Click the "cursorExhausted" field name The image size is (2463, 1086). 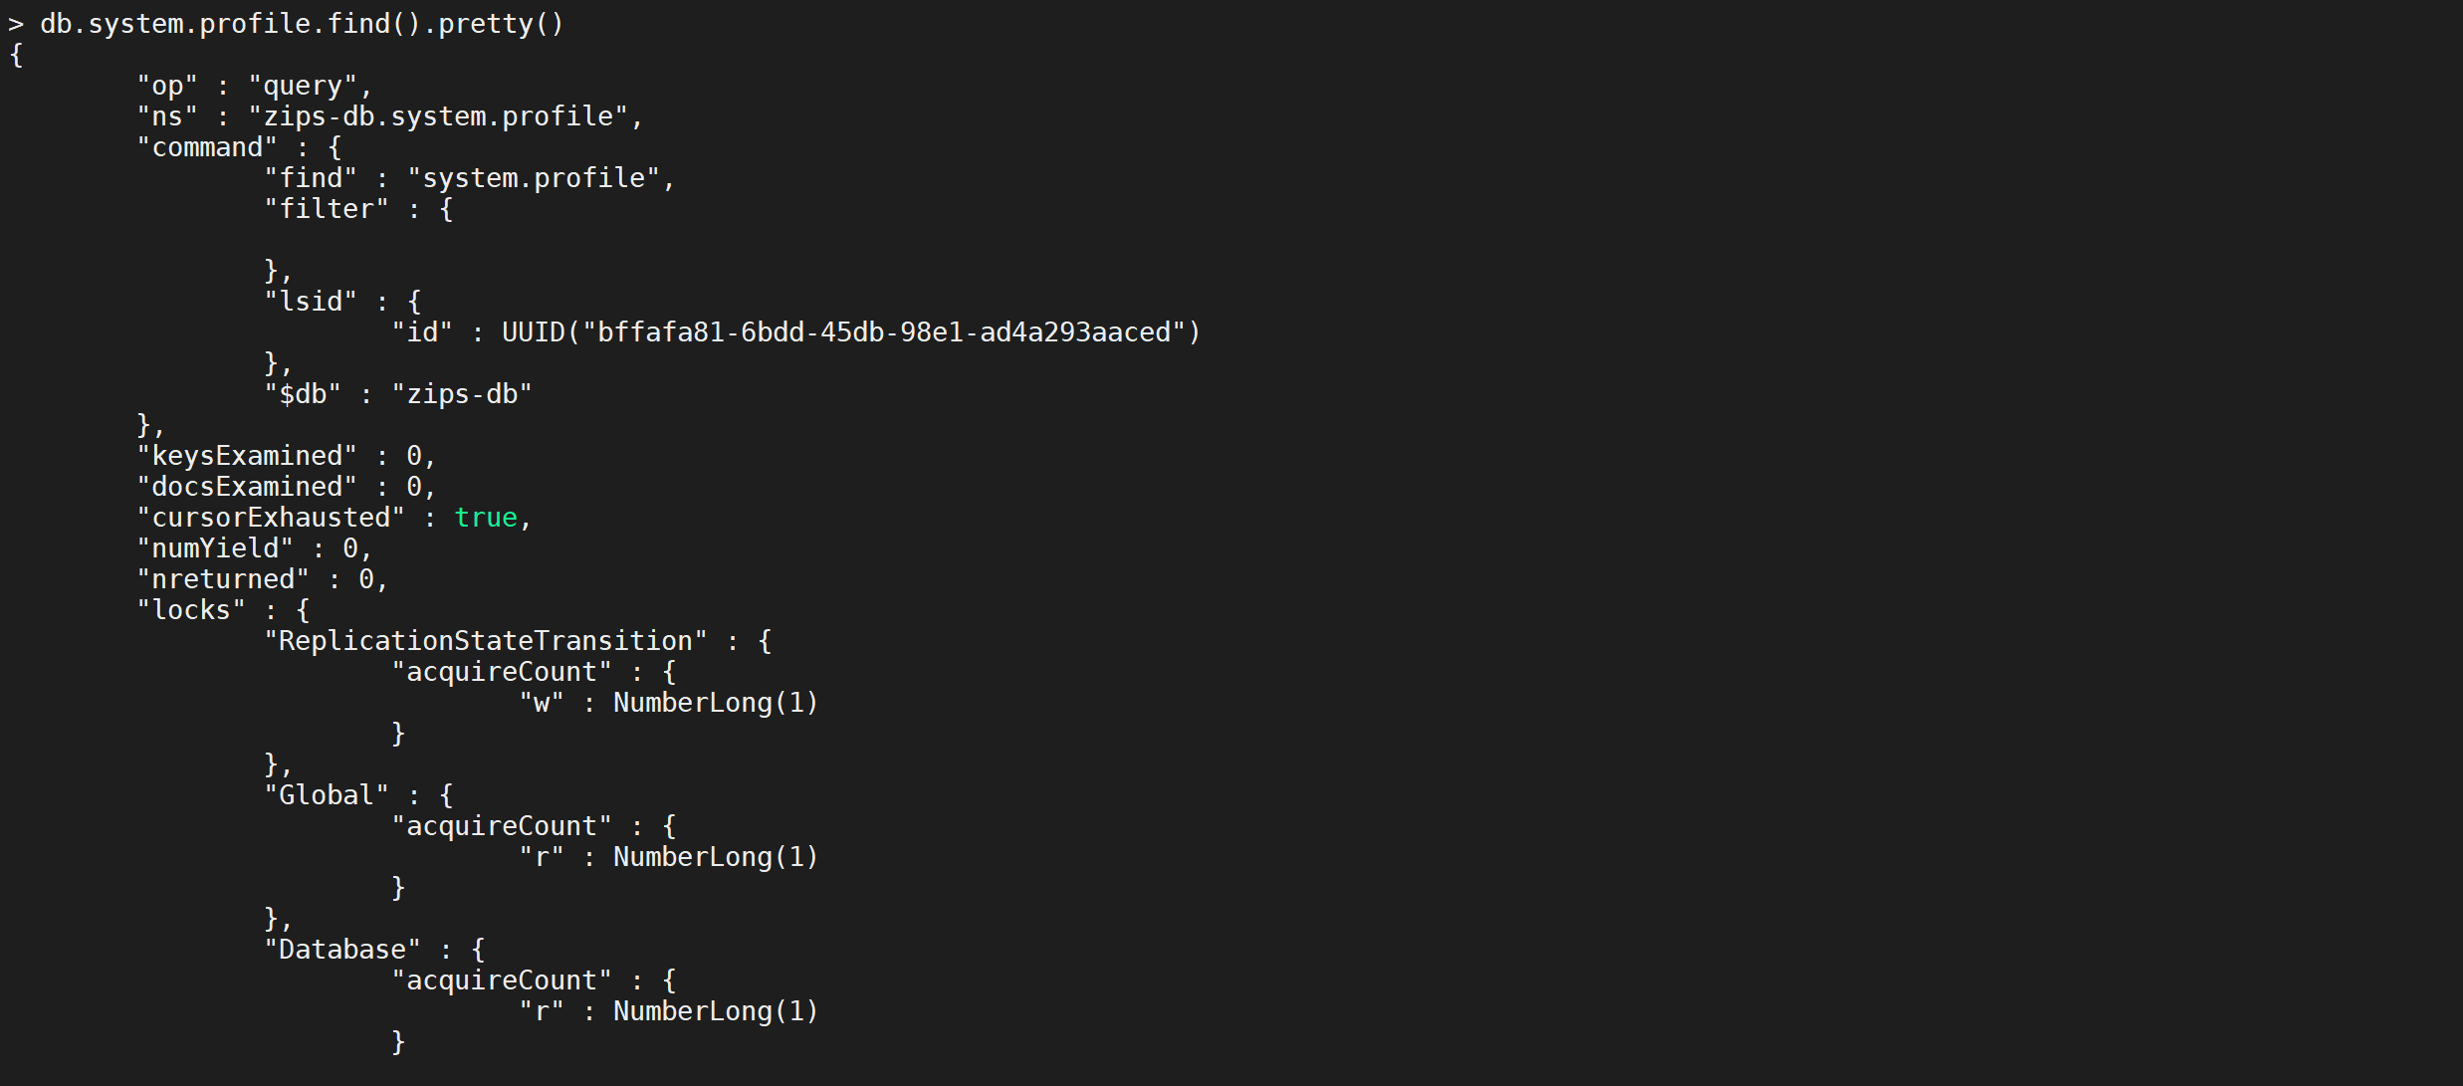[x=271, y=519]
